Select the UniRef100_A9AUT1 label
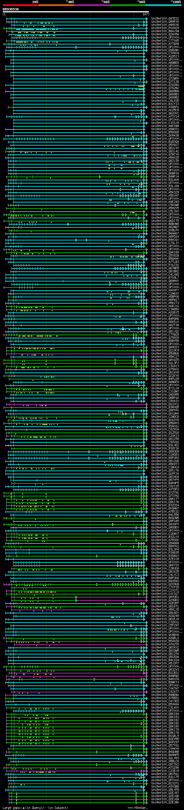 tap(165, 129)
